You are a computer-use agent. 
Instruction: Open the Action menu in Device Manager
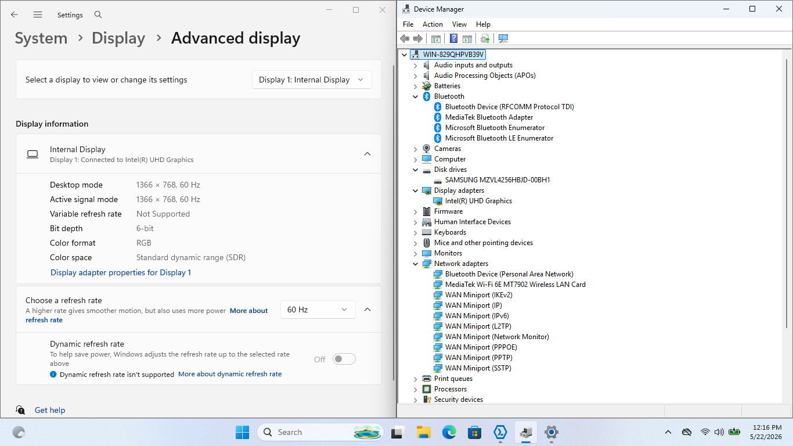432,24
